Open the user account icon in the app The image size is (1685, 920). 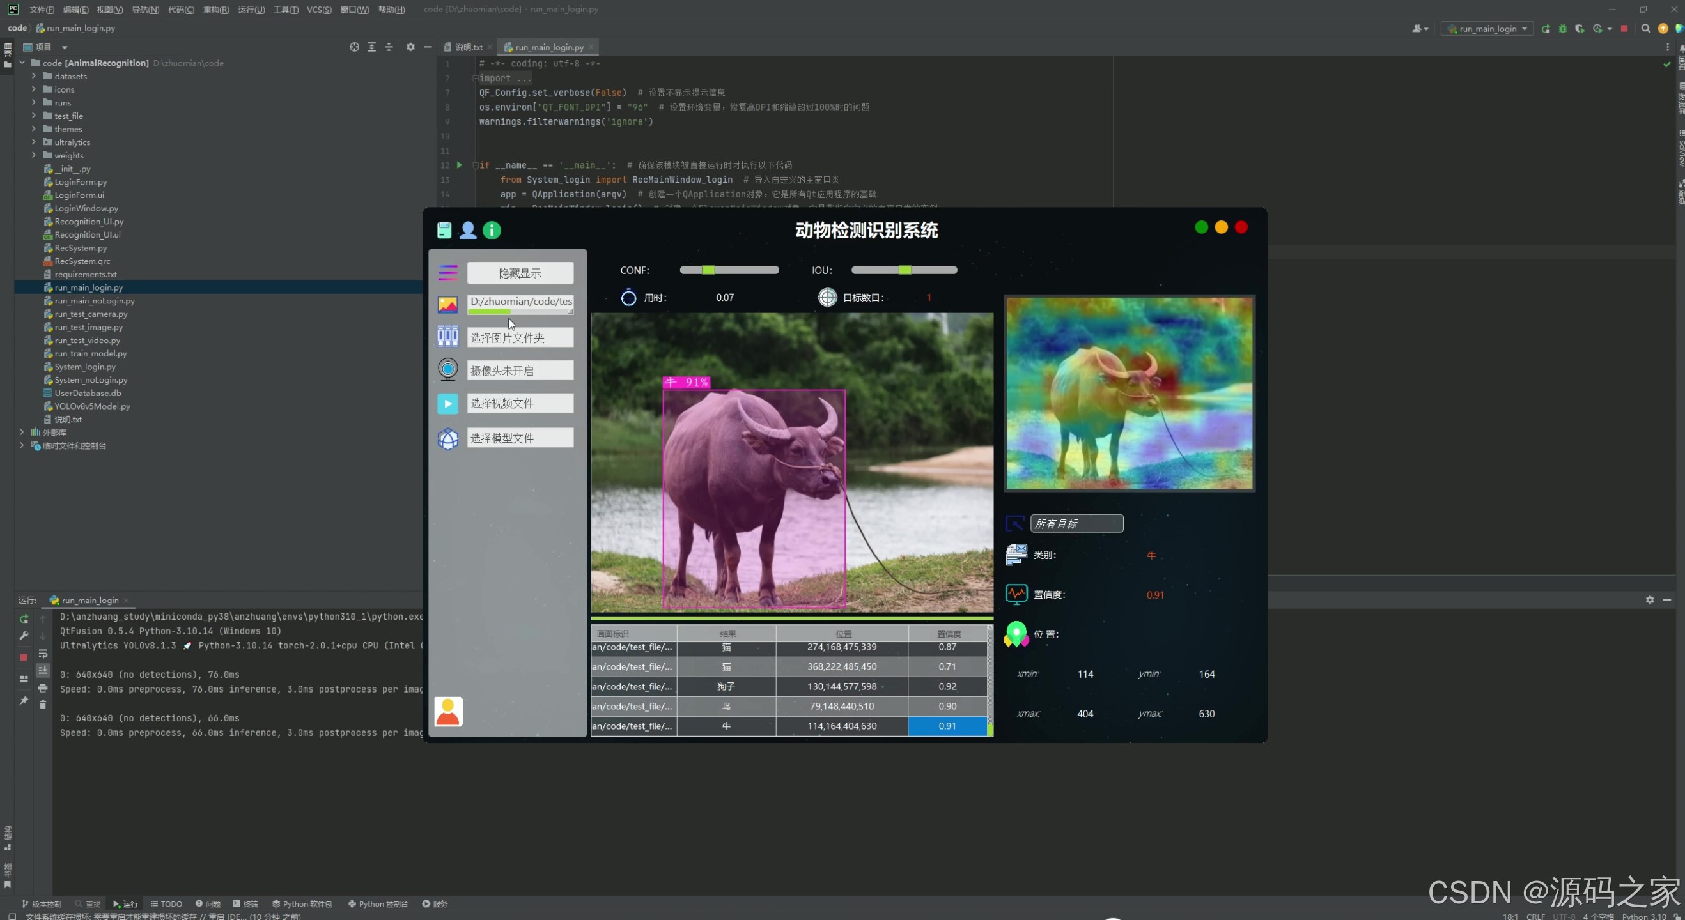[x=468, y=229]
